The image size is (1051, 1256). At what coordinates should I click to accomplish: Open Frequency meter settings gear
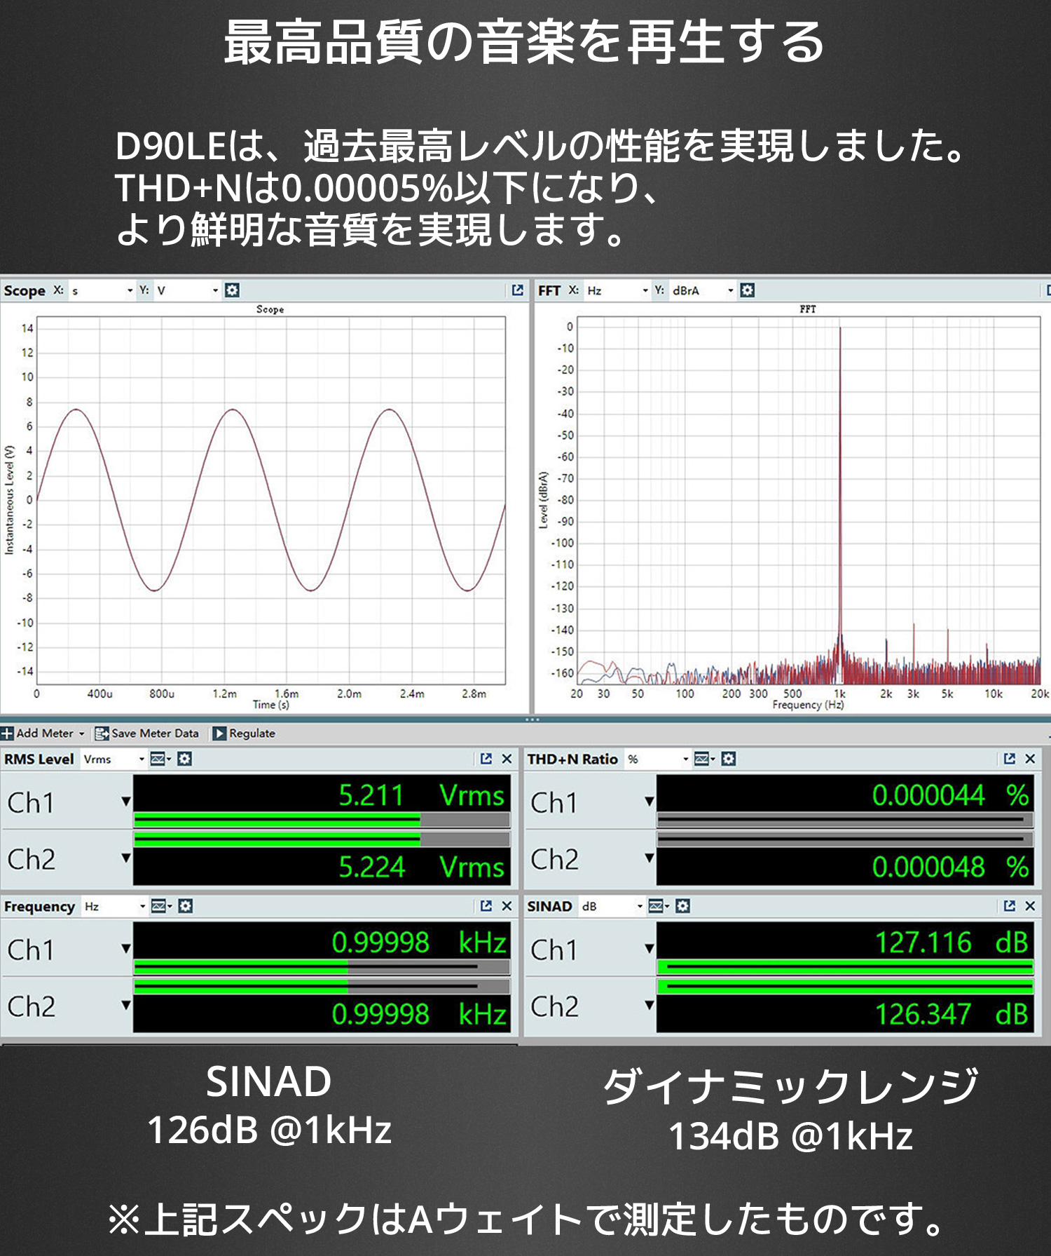(x=185, y=906)
